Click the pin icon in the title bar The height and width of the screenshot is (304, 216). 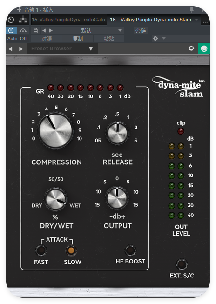pos(192,10)
